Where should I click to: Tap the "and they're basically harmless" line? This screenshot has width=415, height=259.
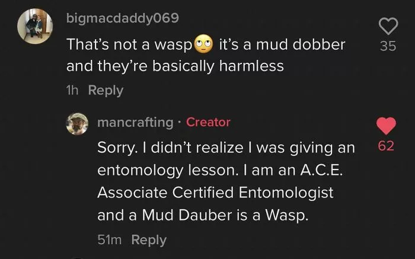(175, 66)
